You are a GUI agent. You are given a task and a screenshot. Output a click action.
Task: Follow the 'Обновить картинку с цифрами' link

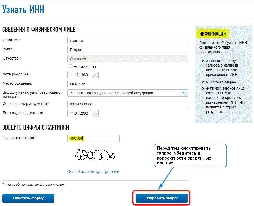point(93,172)
